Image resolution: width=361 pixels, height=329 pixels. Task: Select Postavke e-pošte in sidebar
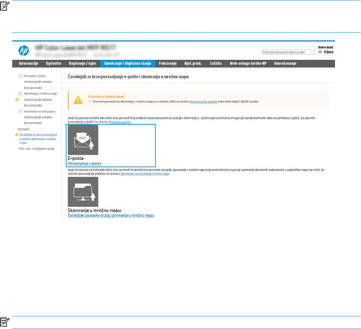coord(35,76)
